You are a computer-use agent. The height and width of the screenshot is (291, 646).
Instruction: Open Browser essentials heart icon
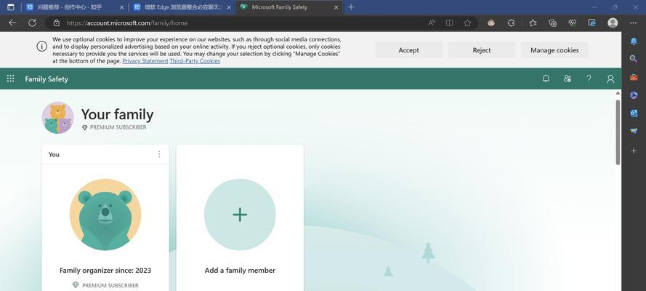pos(573,23)
